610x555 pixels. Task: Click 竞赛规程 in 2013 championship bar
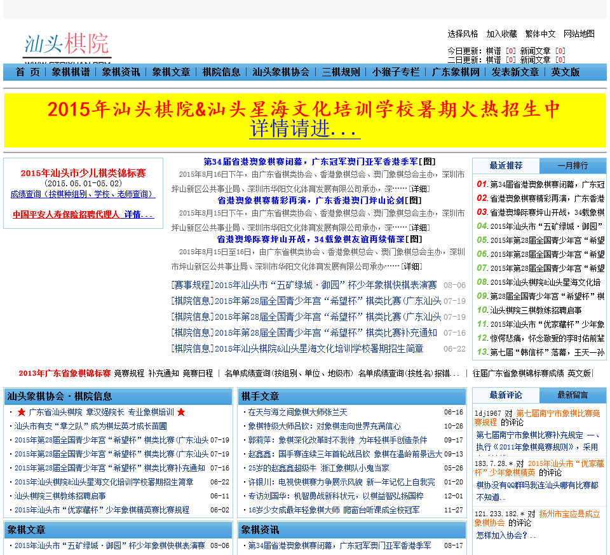(129, 373)
